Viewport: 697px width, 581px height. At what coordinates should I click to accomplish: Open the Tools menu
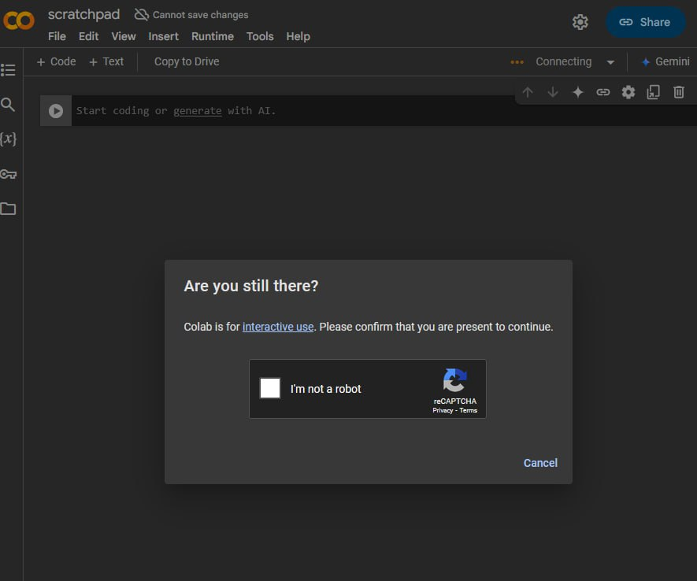tap(260, 36)
